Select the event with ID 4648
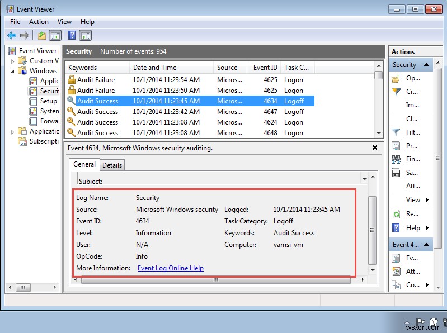 190,133
